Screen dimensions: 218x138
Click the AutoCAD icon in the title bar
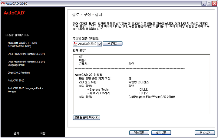(x=3, y=3)
